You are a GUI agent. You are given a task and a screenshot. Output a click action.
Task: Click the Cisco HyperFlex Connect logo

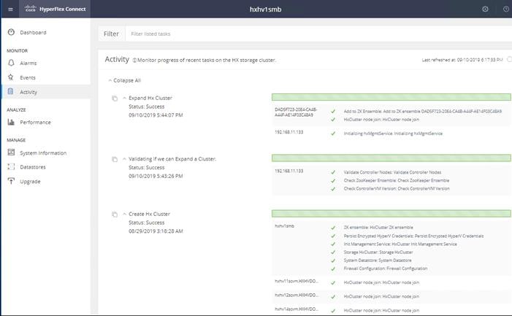coord(56,9)
